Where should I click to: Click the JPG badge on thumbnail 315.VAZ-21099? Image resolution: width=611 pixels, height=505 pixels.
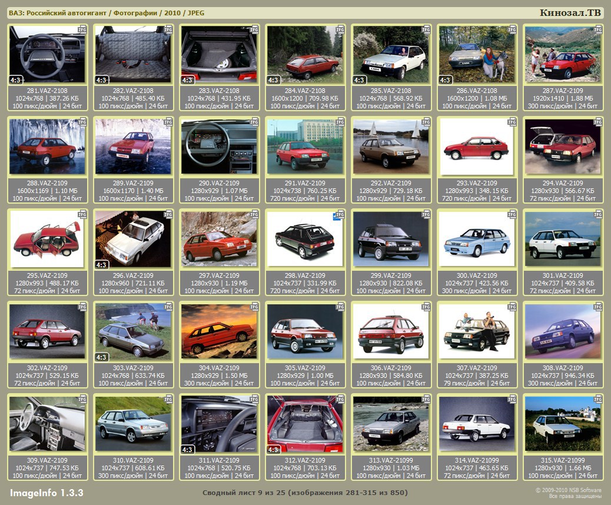click(x=598, y=400)
